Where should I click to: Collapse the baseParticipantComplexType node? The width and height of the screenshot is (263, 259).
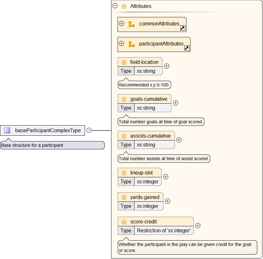89,130
